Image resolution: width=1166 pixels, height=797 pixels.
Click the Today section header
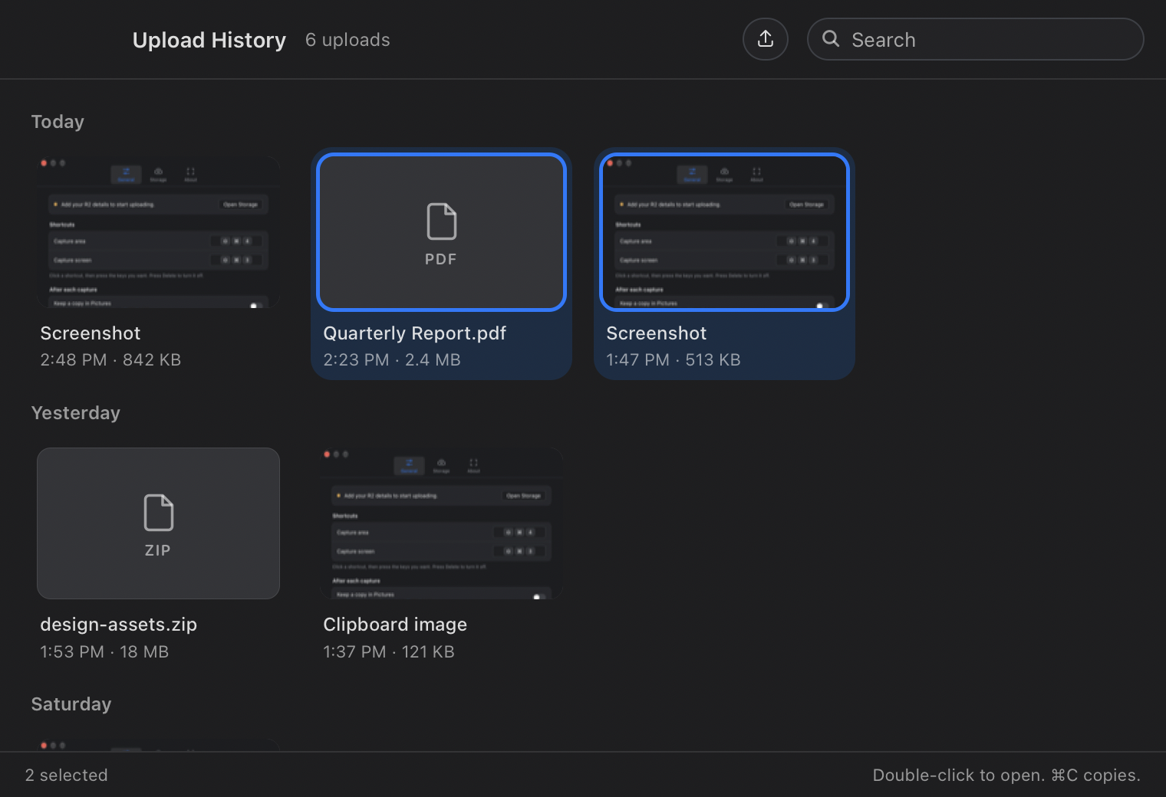[58, 122]
